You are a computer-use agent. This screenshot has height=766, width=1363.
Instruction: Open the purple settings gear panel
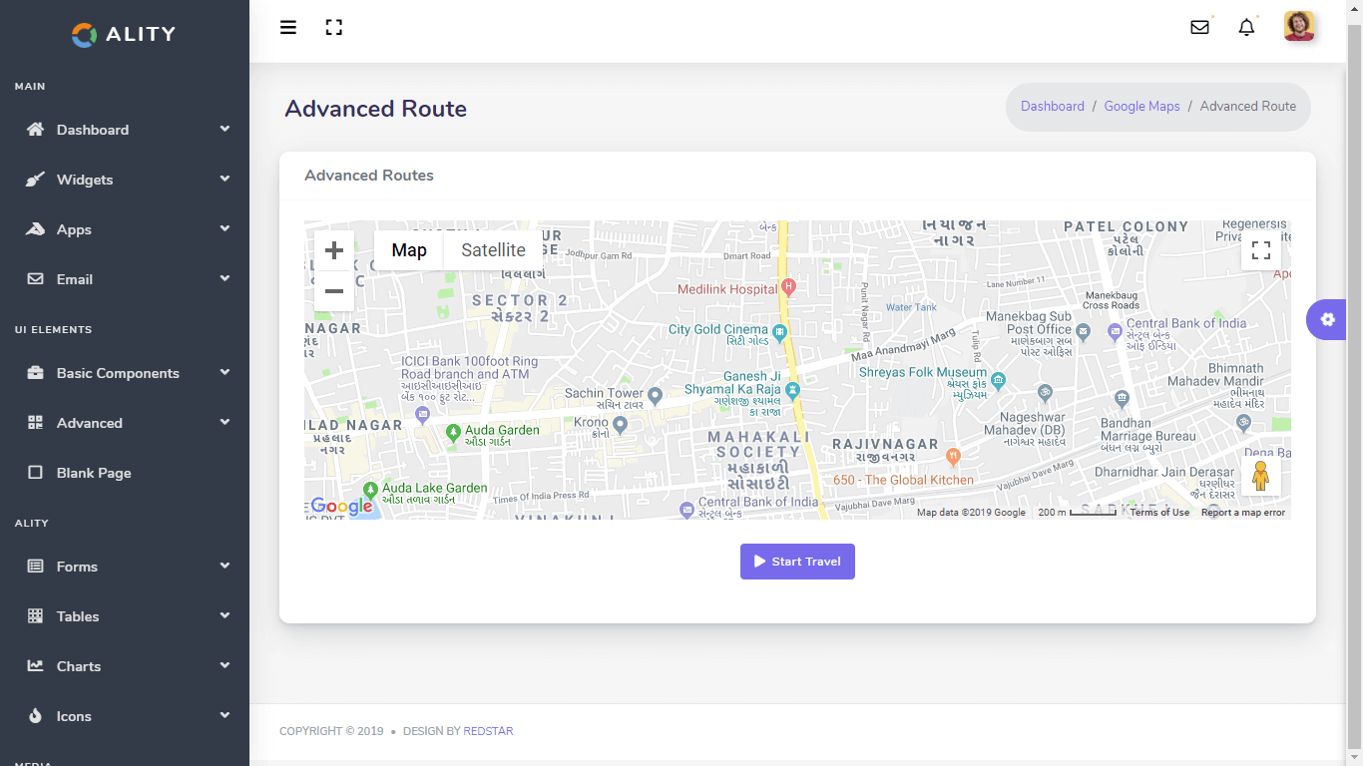pos(1327,319)
